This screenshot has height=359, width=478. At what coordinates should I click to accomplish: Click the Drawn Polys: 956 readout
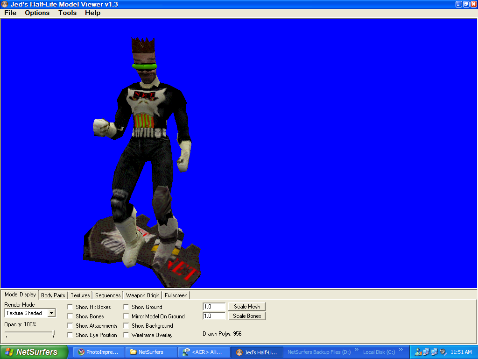click(x=222, y=334)
